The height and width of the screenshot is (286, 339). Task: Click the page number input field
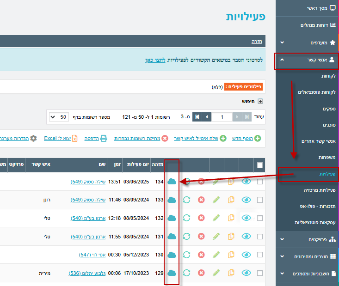tap(222, 117)
